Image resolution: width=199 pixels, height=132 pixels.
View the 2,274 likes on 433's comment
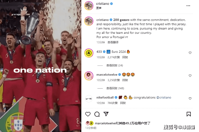point(114,57)
